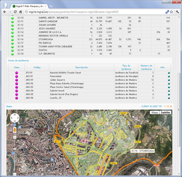Click the expand map icon beside coordinates
The height and width of the screenshot is (177, 182).
[168, 106]
